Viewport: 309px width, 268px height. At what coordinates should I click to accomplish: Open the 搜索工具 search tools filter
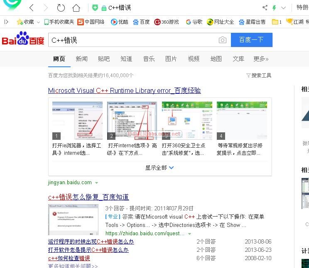pos(259,76)
